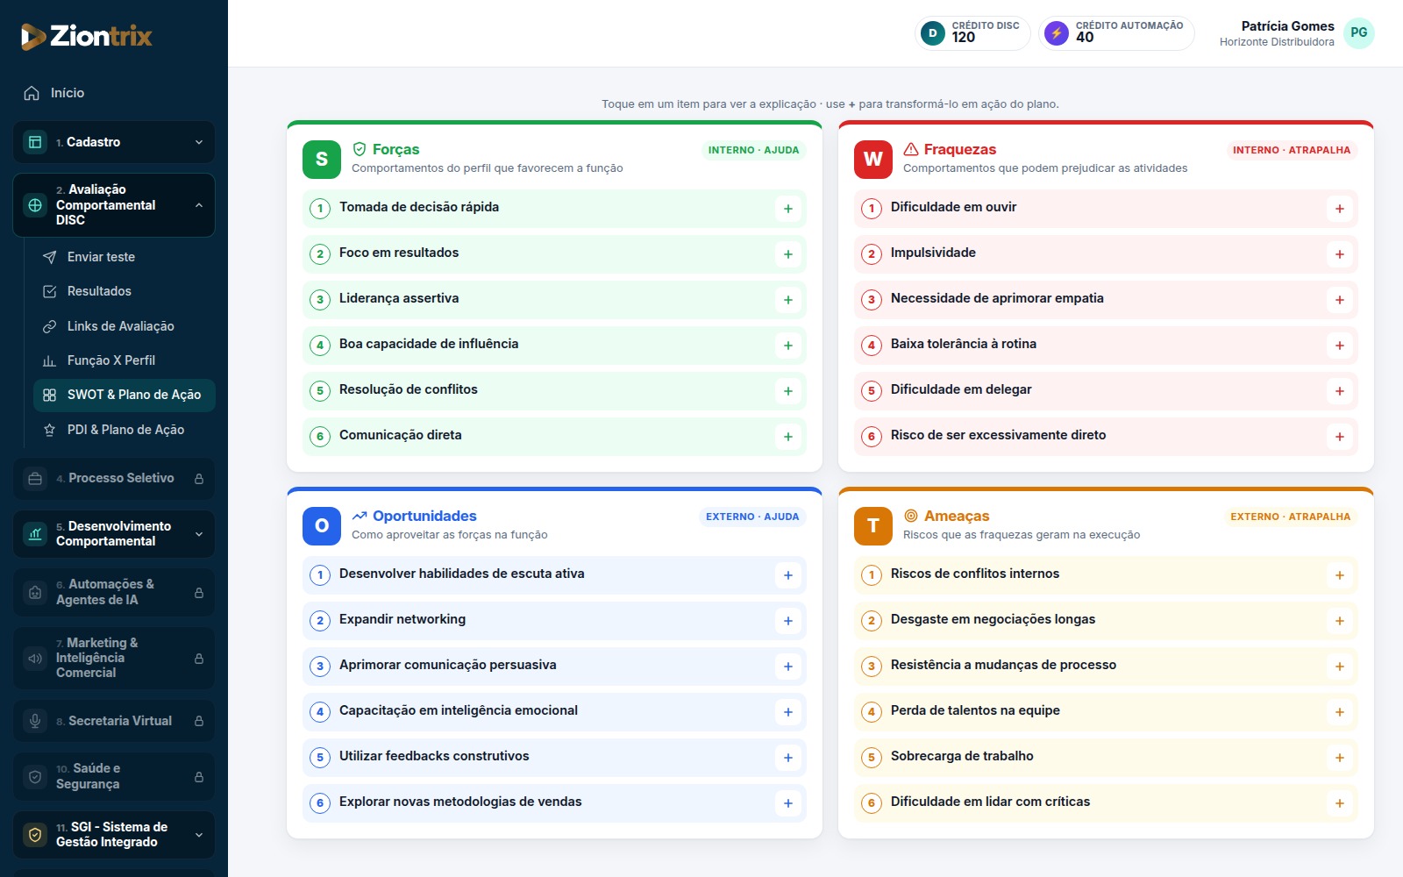Image resolution: width=1403 pixels, height=877 pixels.
Task: Click the Crédito Automação lightning icon
Action: tap(1057, 32)
